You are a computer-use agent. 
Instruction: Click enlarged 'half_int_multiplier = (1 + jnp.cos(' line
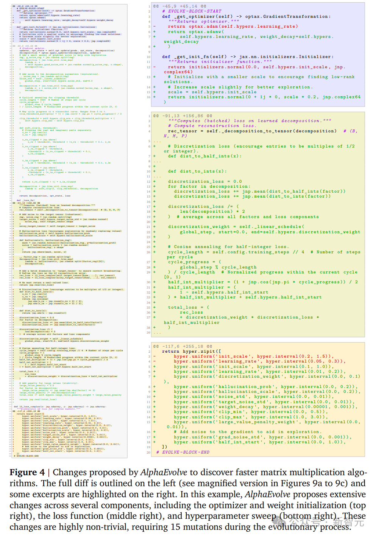[x=263, y=282]
